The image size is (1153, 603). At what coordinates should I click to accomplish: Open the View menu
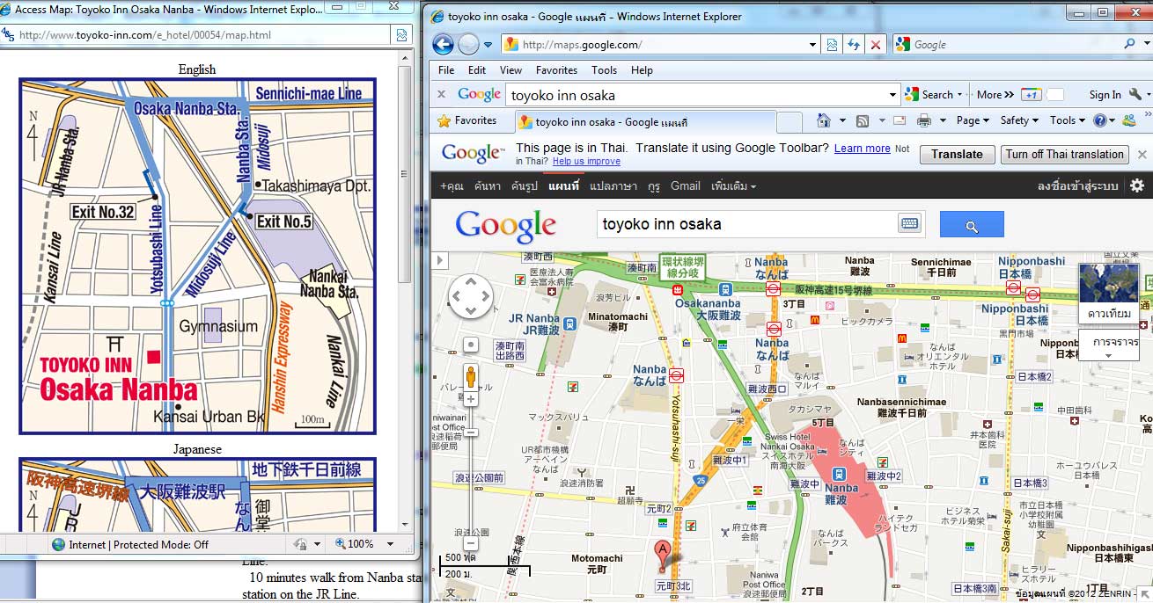(510, 70)
